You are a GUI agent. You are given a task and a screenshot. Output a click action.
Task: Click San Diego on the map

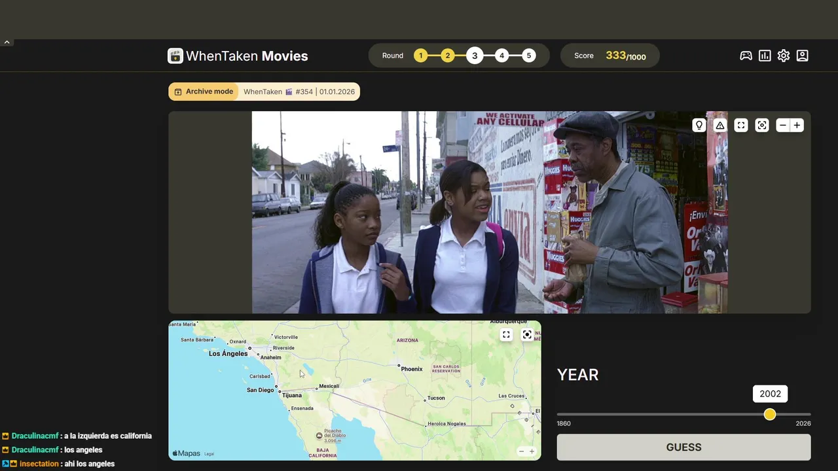coord(260,390)
